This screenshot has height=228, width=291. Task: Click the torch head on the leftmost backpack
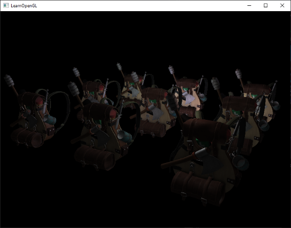8,80
